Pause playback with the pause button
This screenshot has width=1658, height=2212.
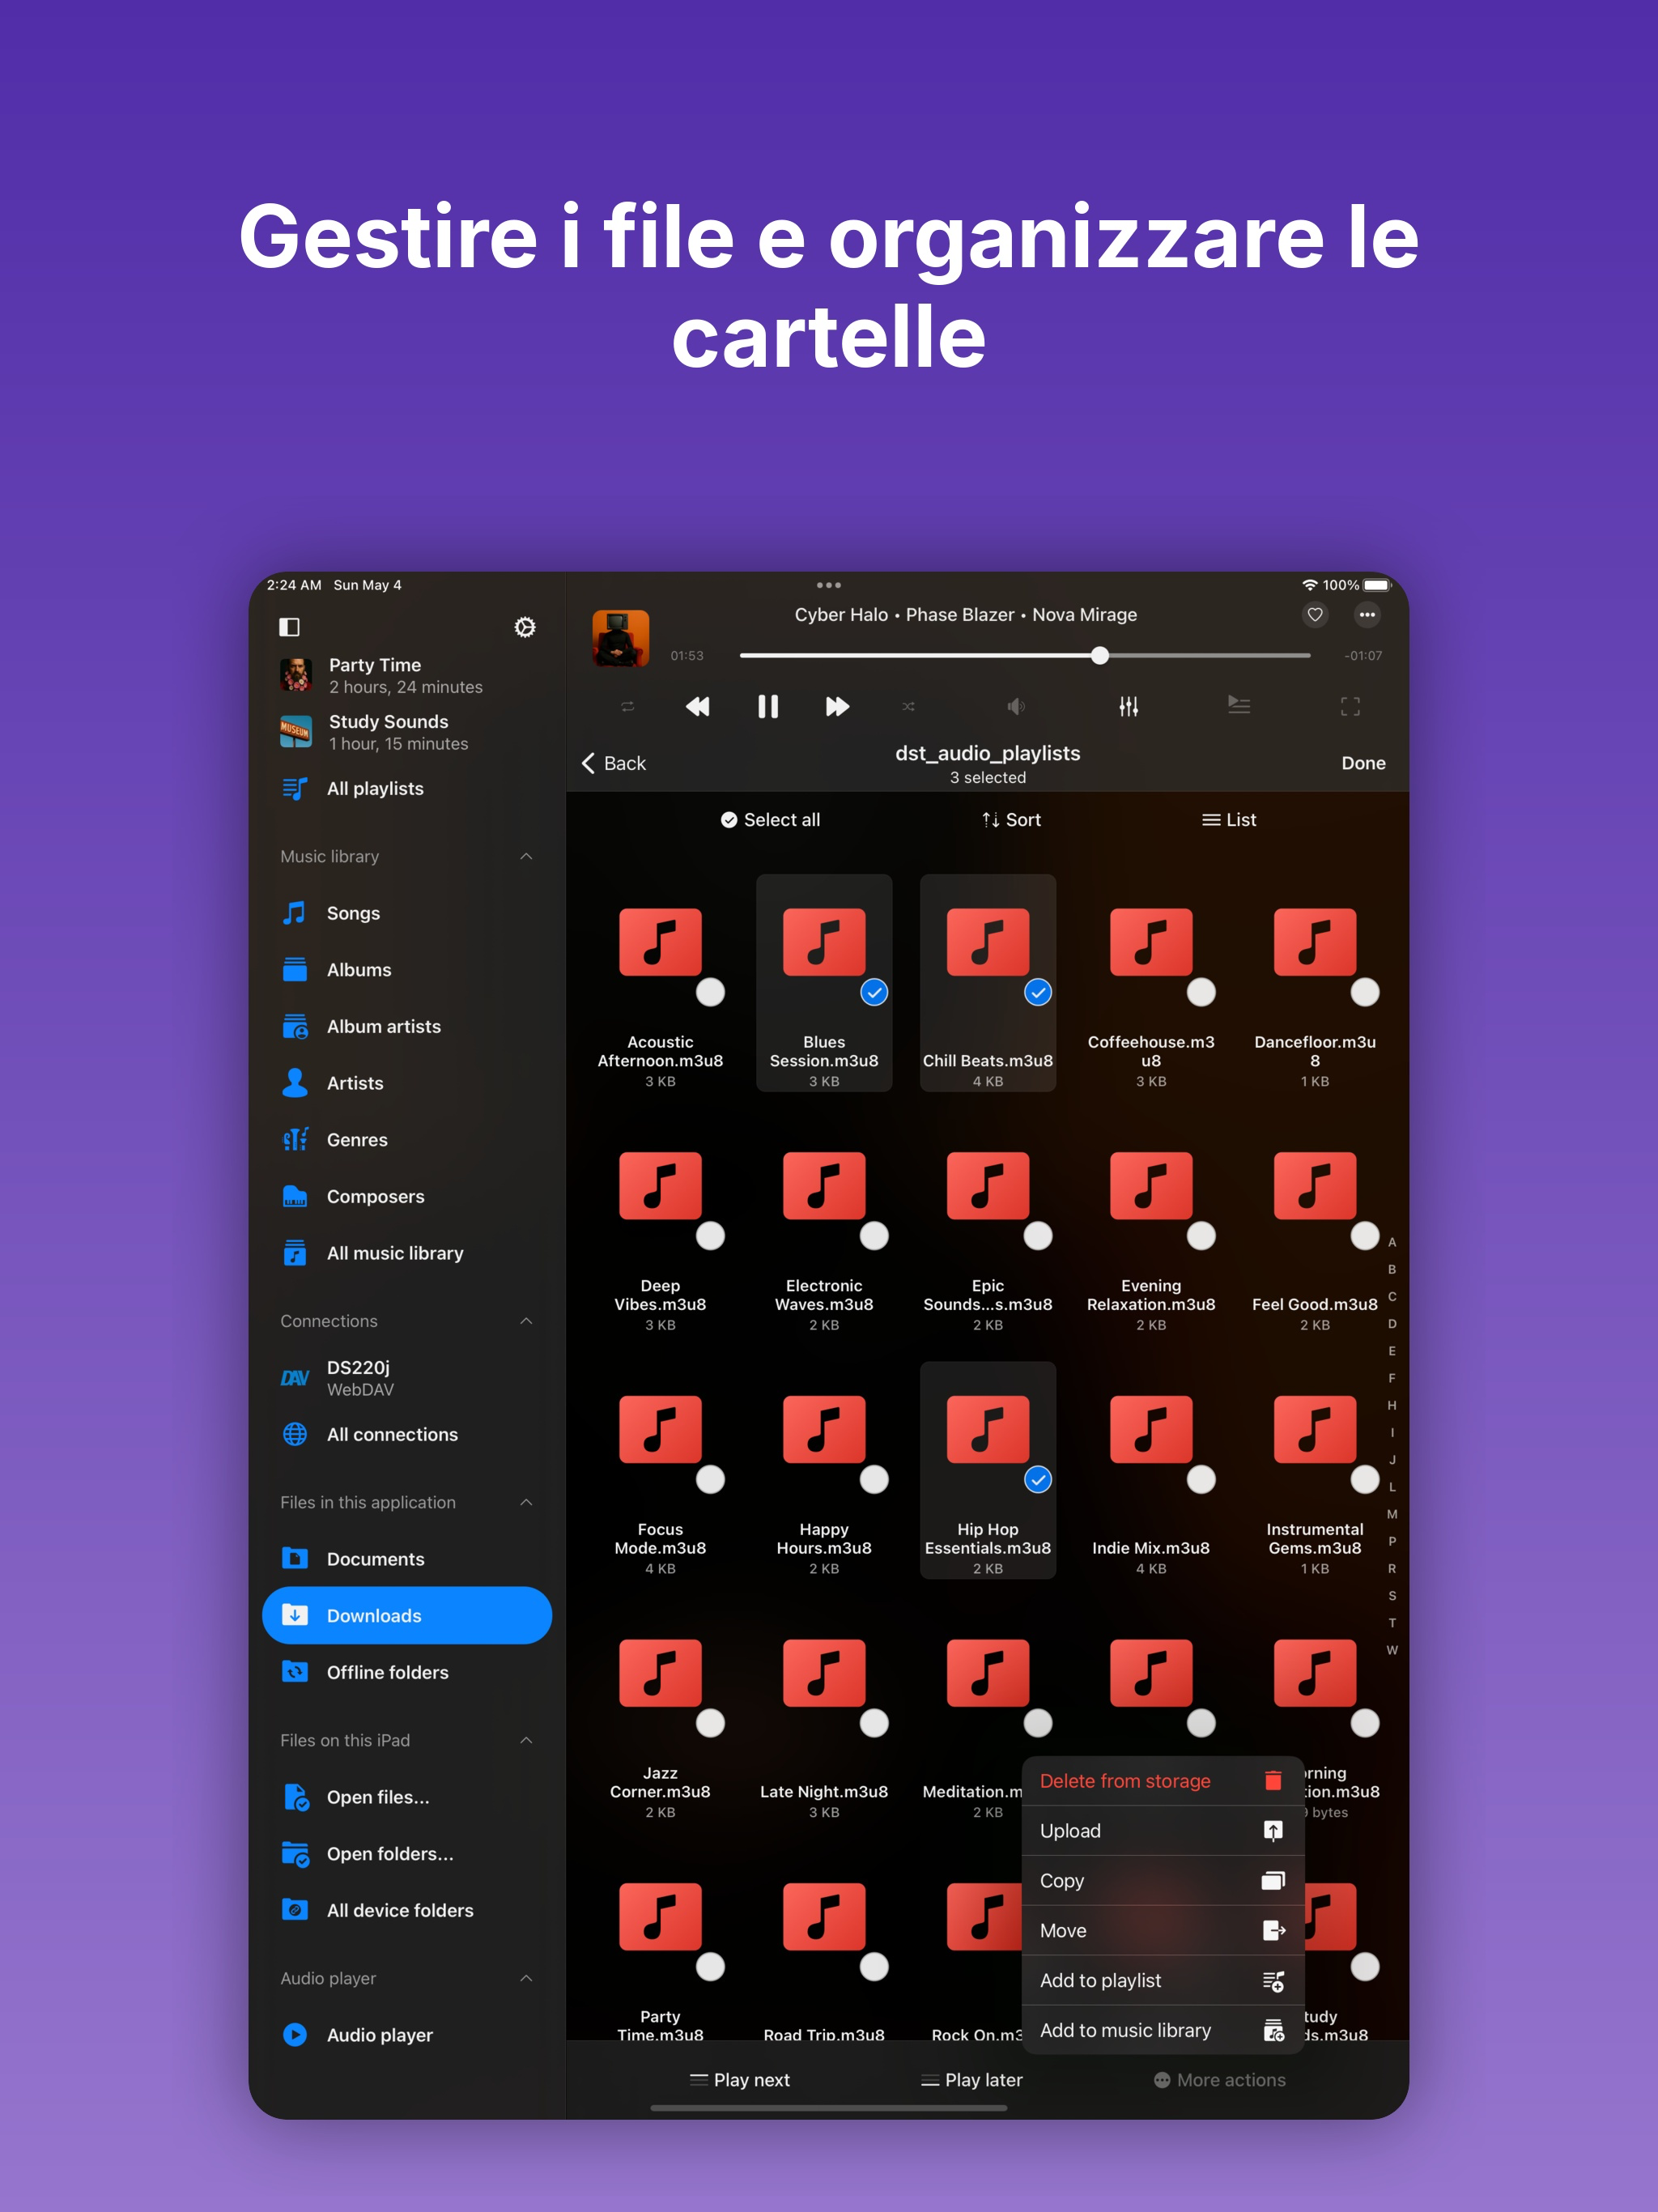767,707
